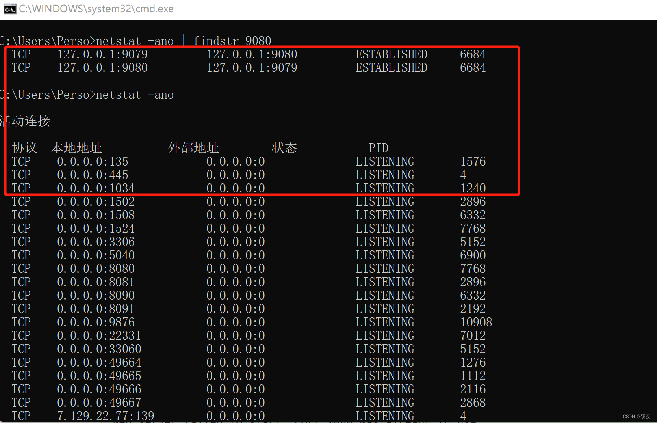Click PID 7768 in the port 8080 row
Screen dimensions: 657x423
point(473,269)
